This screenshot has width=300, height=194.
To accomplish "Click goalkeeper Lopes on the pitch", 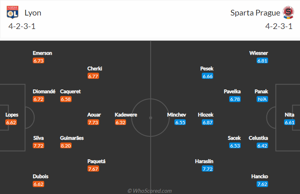I will click(12, 115).
